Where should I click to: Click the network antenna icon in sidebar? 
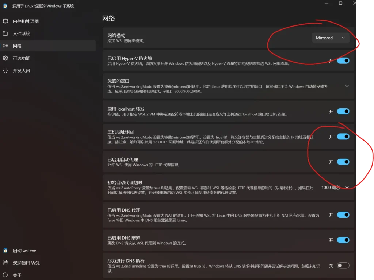click(x=5, y=46)
